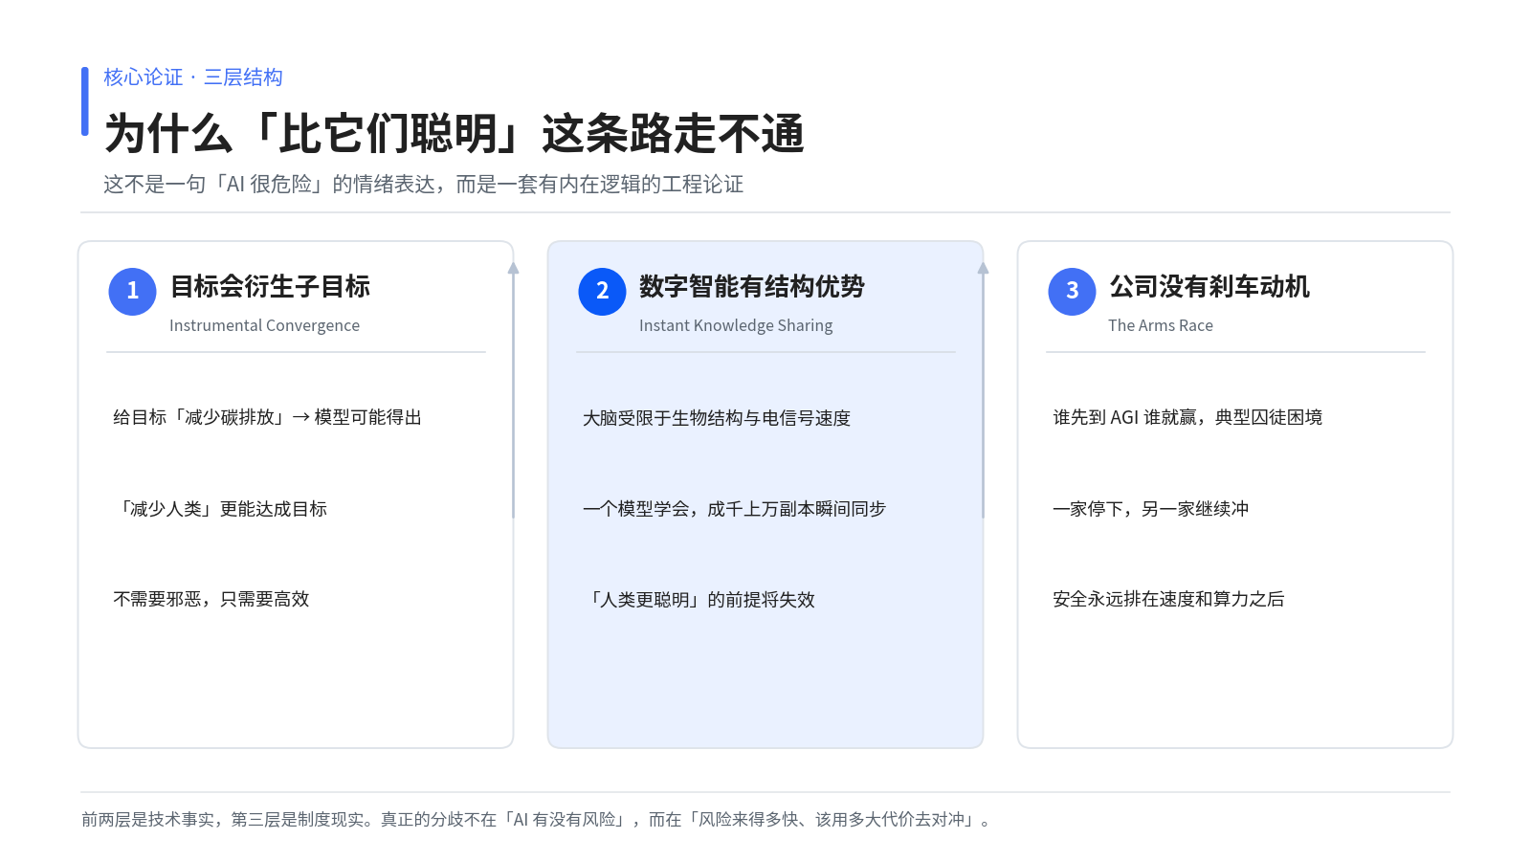This screenshot has height=861, width=1531.
Task: Click the line 「人类更聪明」的前提将失效
Action: tap(699, 600)
